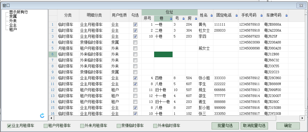
Task: Select 显示所有行 in the tree
Action: 18,12
